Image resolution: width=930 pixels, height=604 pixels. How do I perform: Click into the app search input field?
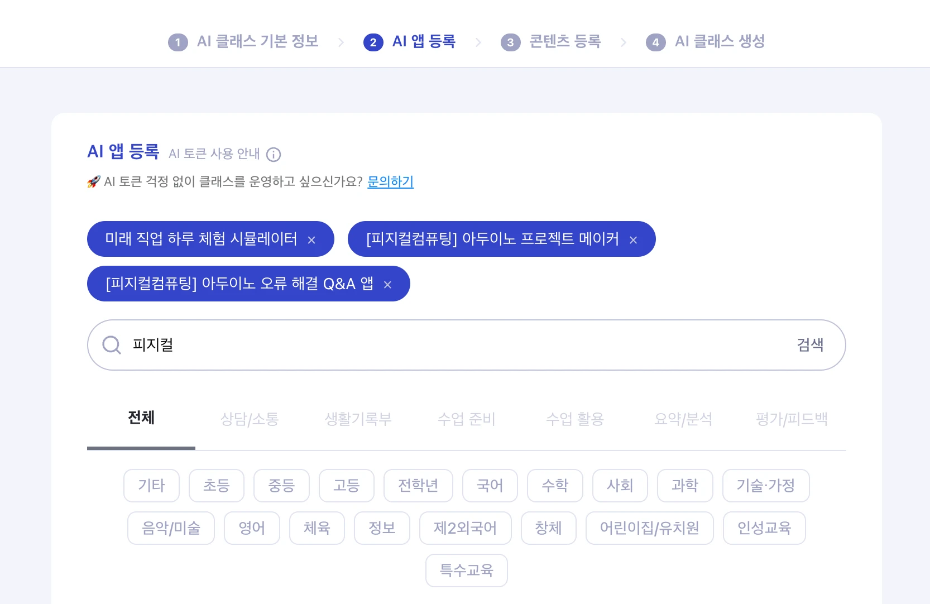click(x=447, y=345)
